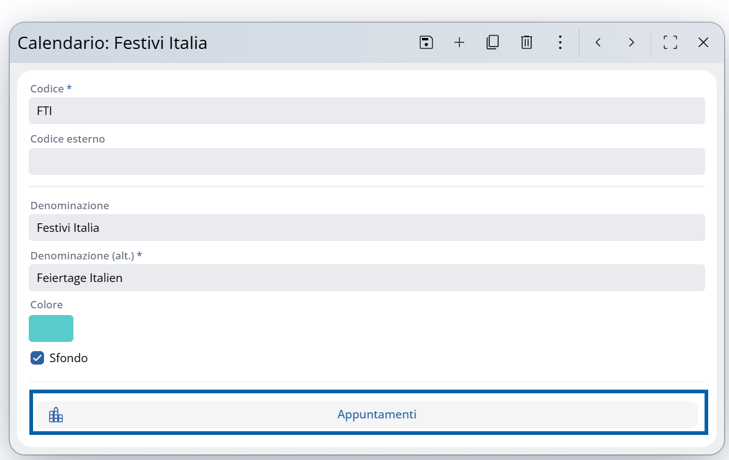
Task: Delete this calendar via the trash icon
Action: tap(526, 42)
